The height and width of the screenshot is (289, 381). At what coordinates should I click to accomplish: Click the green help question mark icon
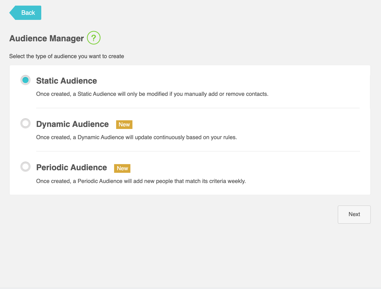(94, 38)
